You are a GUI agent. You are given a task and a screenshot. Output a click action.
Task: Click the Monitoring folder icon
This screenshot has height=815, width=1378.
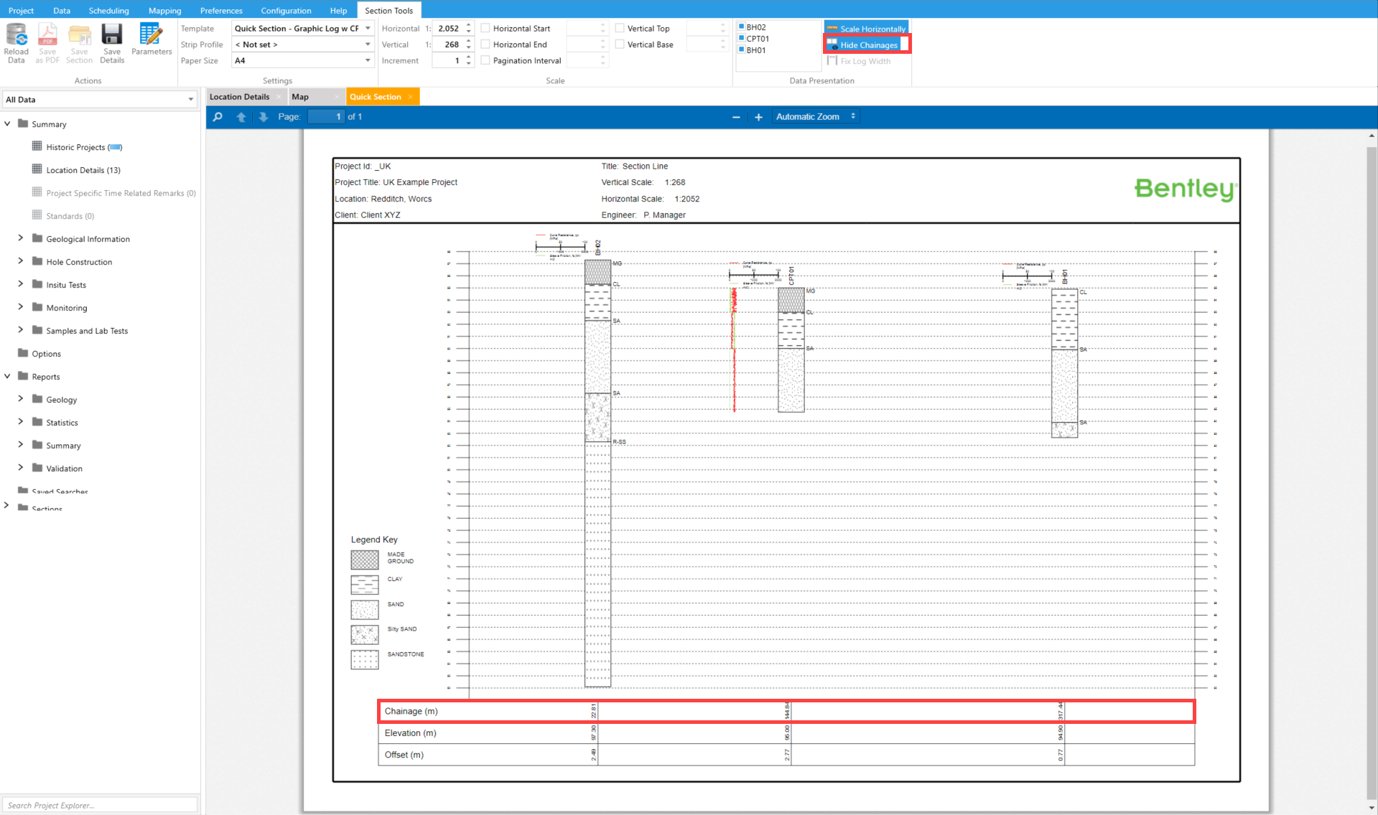coord(37,307)
